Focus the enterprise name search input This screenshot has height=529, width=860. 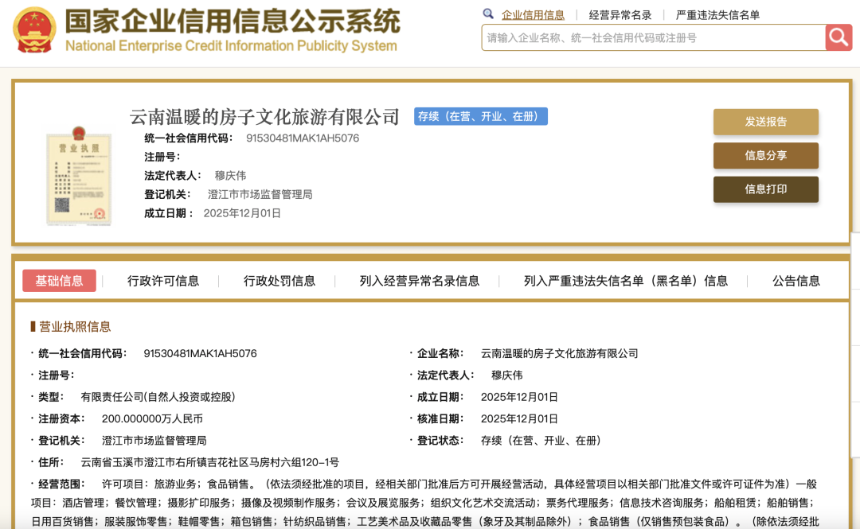coord(653,37)
